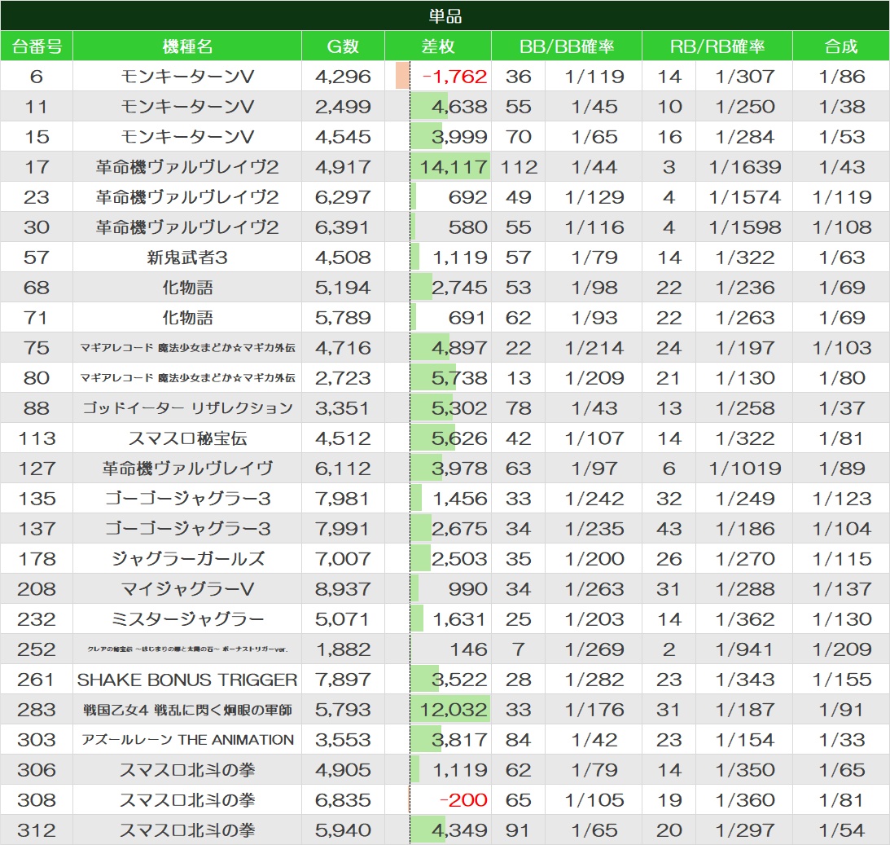Click RB probability 1/1574
Viewport: 890px width, 845px height.
tap(745, 197)
